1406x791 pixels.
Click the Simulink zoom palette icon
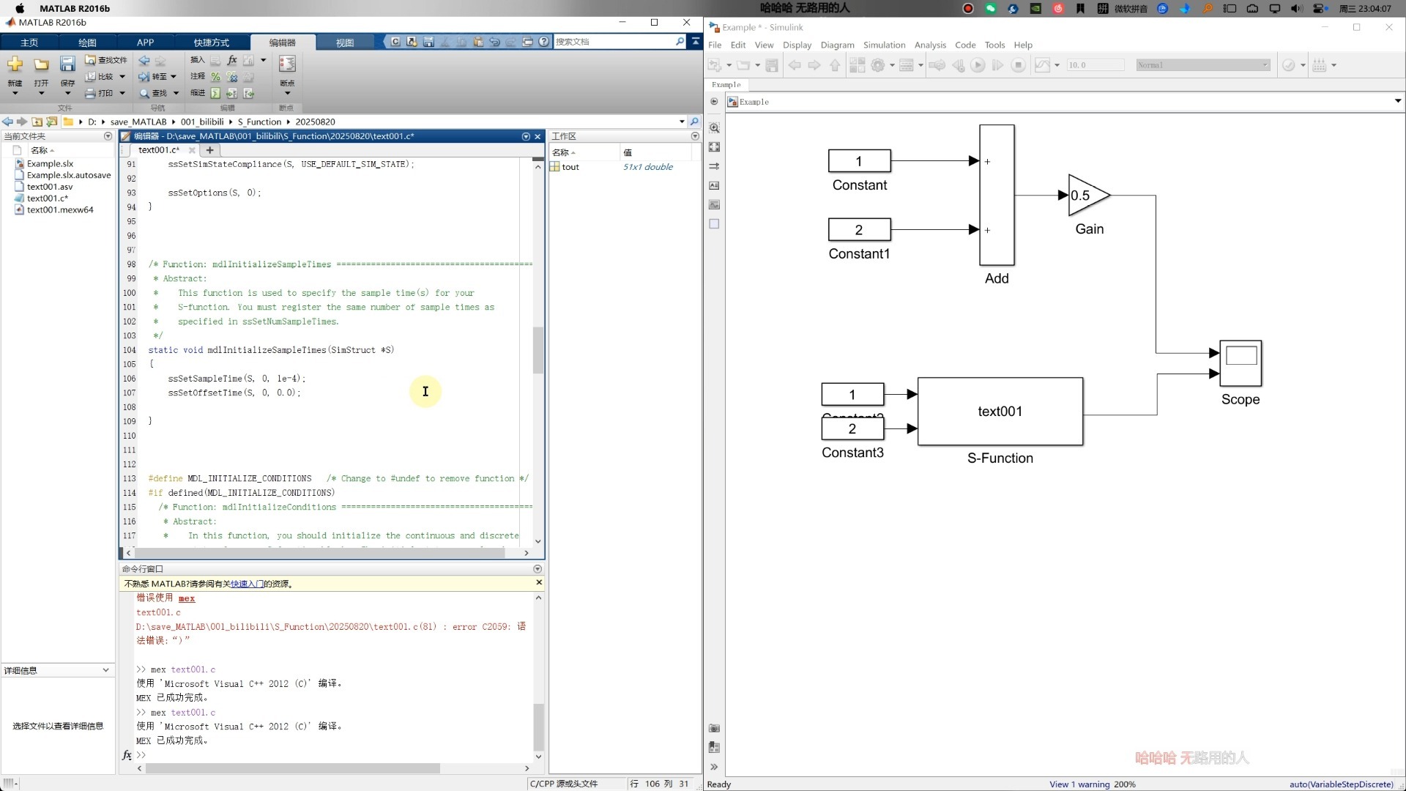714,128
